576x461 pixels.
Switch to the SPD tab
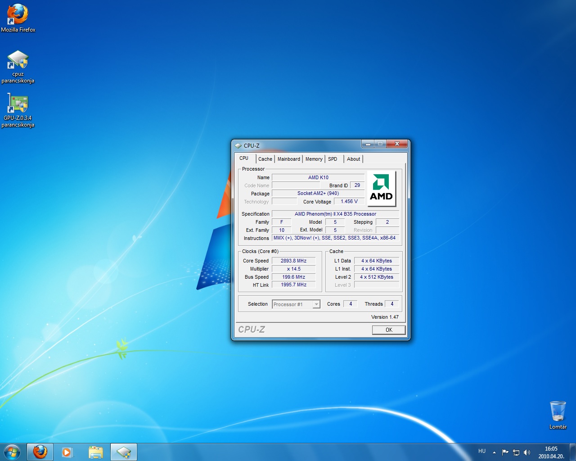(333, 159)
